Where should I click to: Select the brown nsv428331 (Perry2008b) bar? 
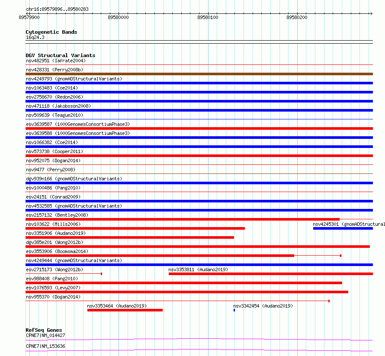click(x=199, y=74)
